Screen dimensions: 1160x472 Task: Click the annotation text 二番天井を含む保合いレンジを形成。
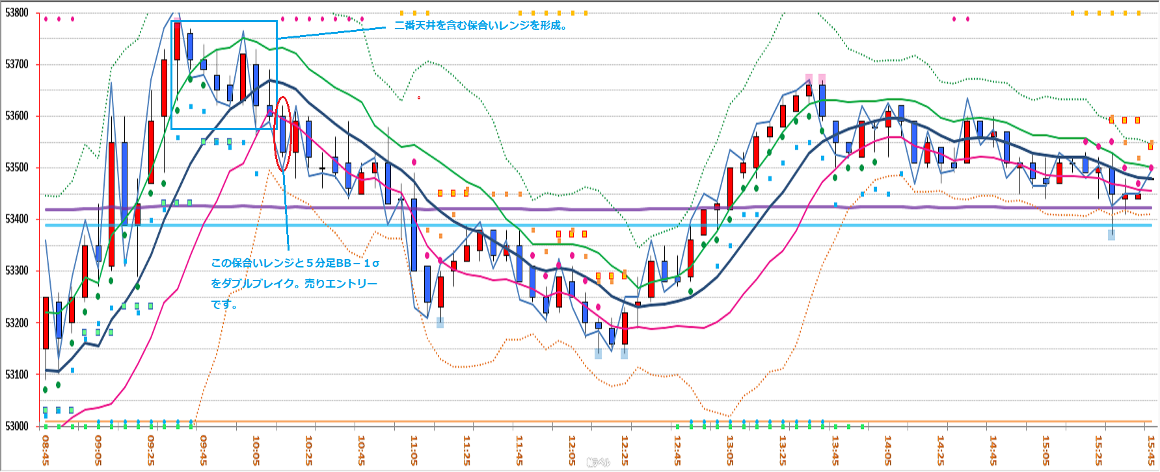click(x=481, y=26)
